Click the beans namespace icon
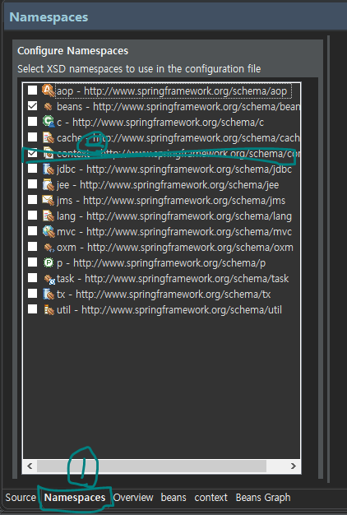The image size is (347, 515). pyautogui.click(x=48, y=106)
